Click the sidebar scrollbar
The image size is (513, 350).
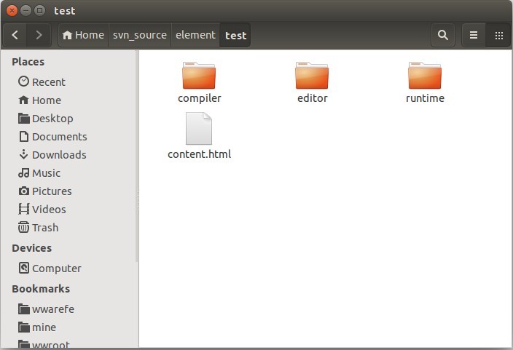point(136,156)
